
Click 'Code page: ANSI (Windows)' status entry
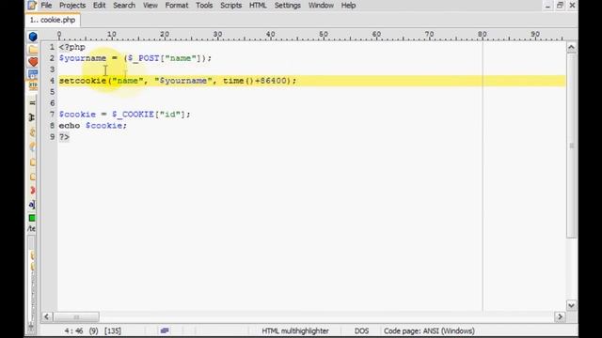[x=429, y=330]
